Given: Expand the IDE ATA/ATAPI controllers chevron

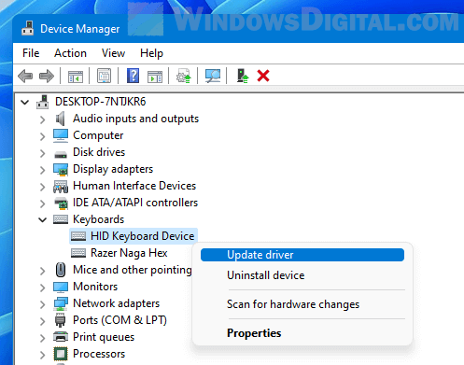Looking at the screenshot, I should pos(43,204).
